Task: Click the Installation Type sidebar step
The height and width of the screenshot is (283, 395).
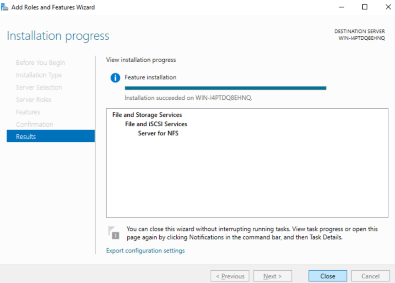Action: (39, 75)
